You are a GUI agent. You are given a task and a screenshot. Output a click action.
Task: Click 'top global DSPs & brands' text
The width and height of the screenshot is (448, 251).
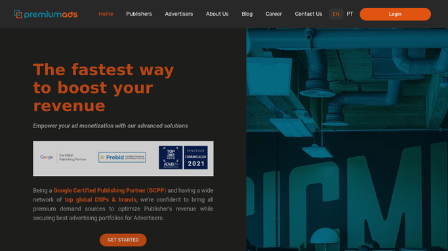(x=100, y=199)
